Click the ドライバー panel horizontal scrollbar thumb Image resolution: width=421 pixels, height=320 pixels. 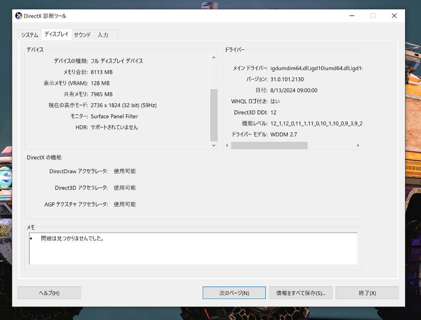coord(269,145)
